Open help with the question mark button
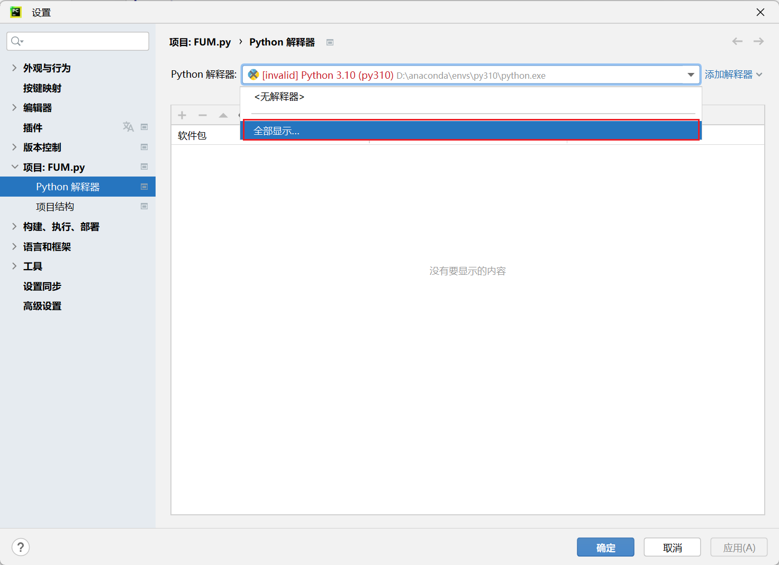 [21, 547]
